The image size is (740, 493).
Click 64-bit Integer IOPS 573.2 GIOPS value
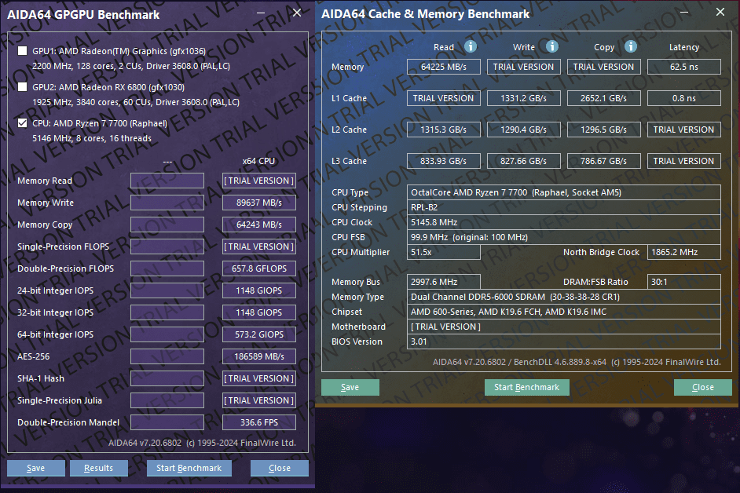coord(259,334)
